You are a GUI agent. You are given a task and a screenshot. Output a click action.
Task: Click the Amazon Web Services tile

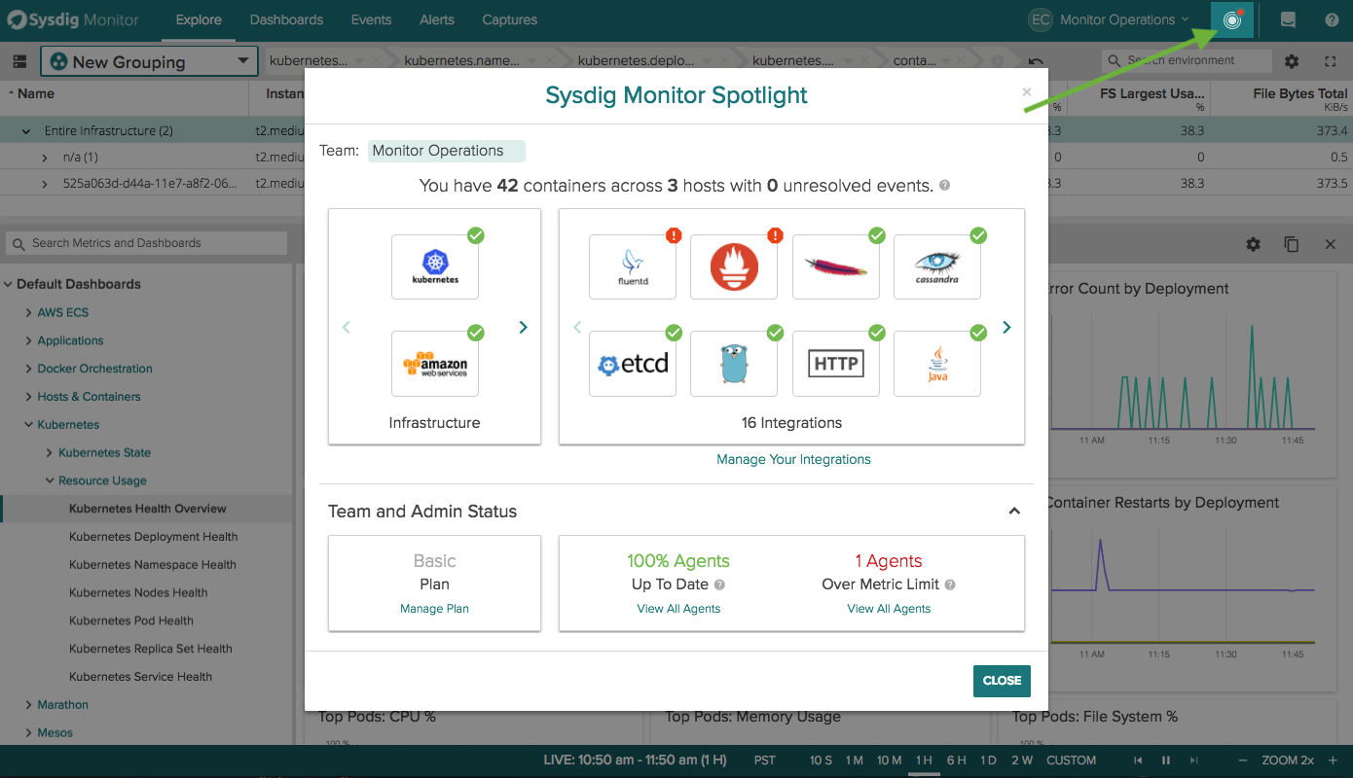pos(435,364)
